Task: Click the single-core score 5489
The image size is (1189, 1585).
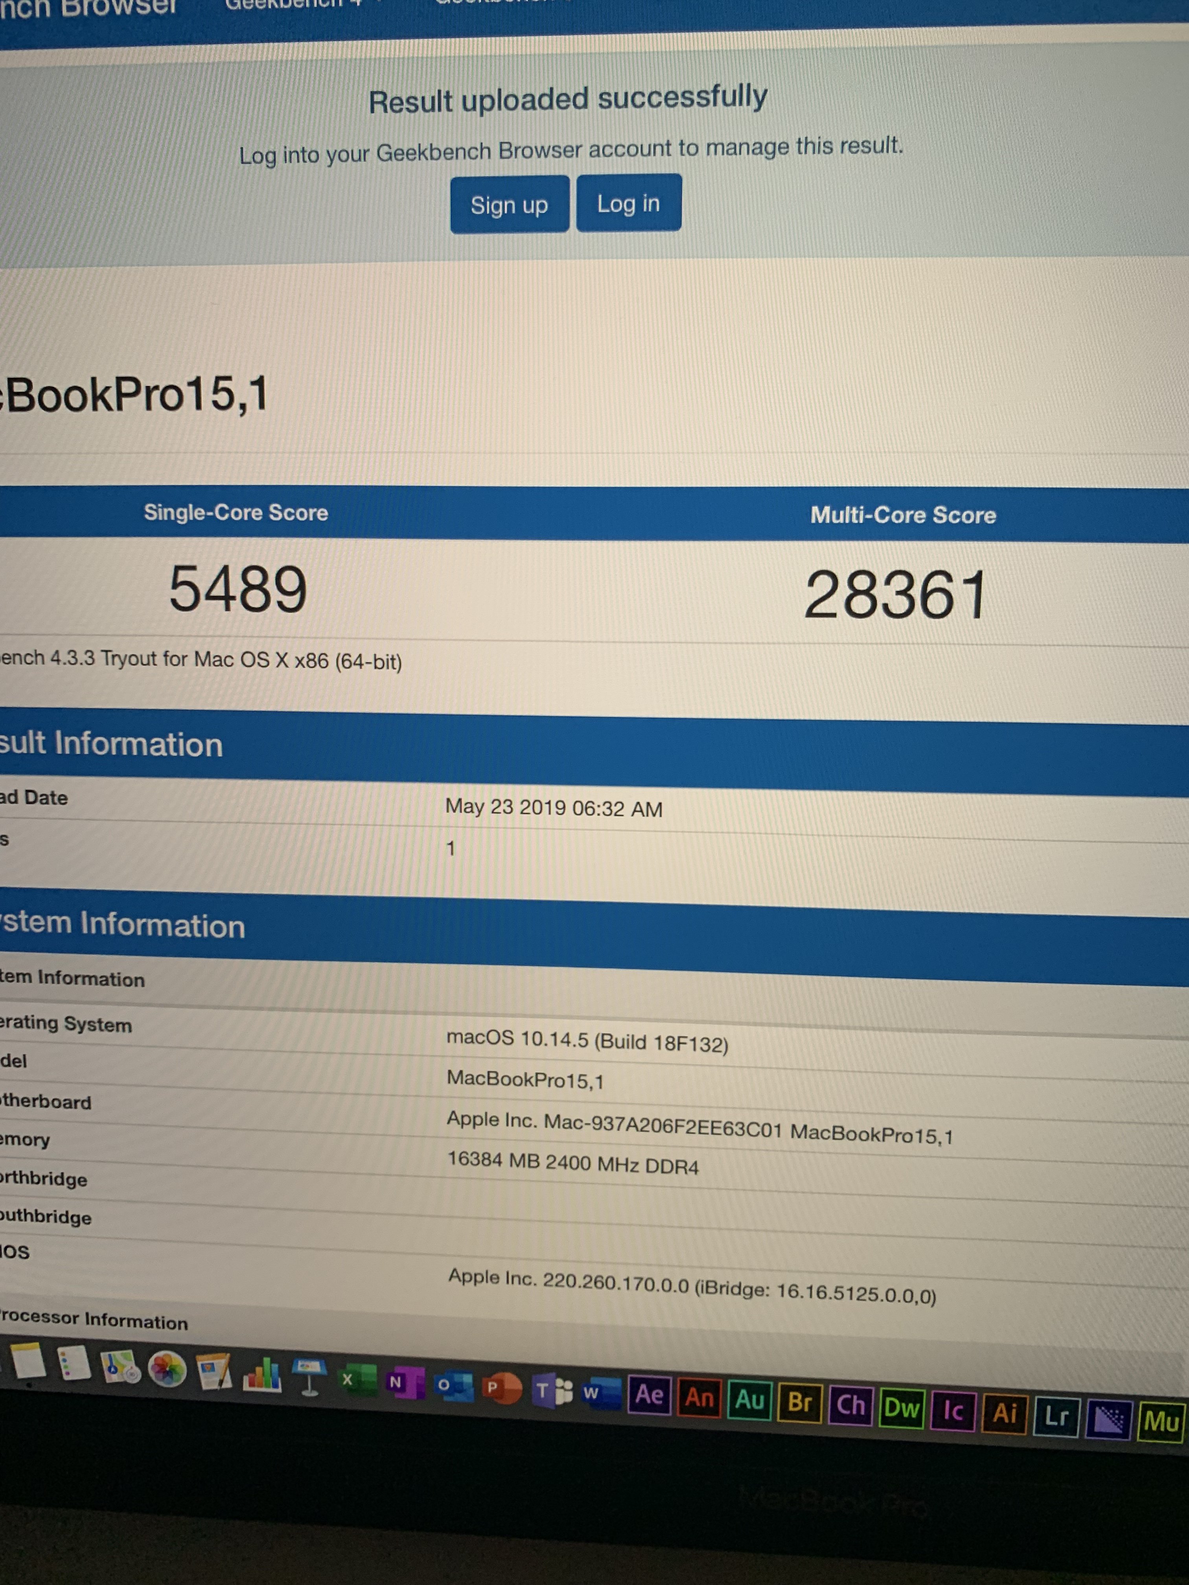Action: pyautogui.click(x=238, y=589)
